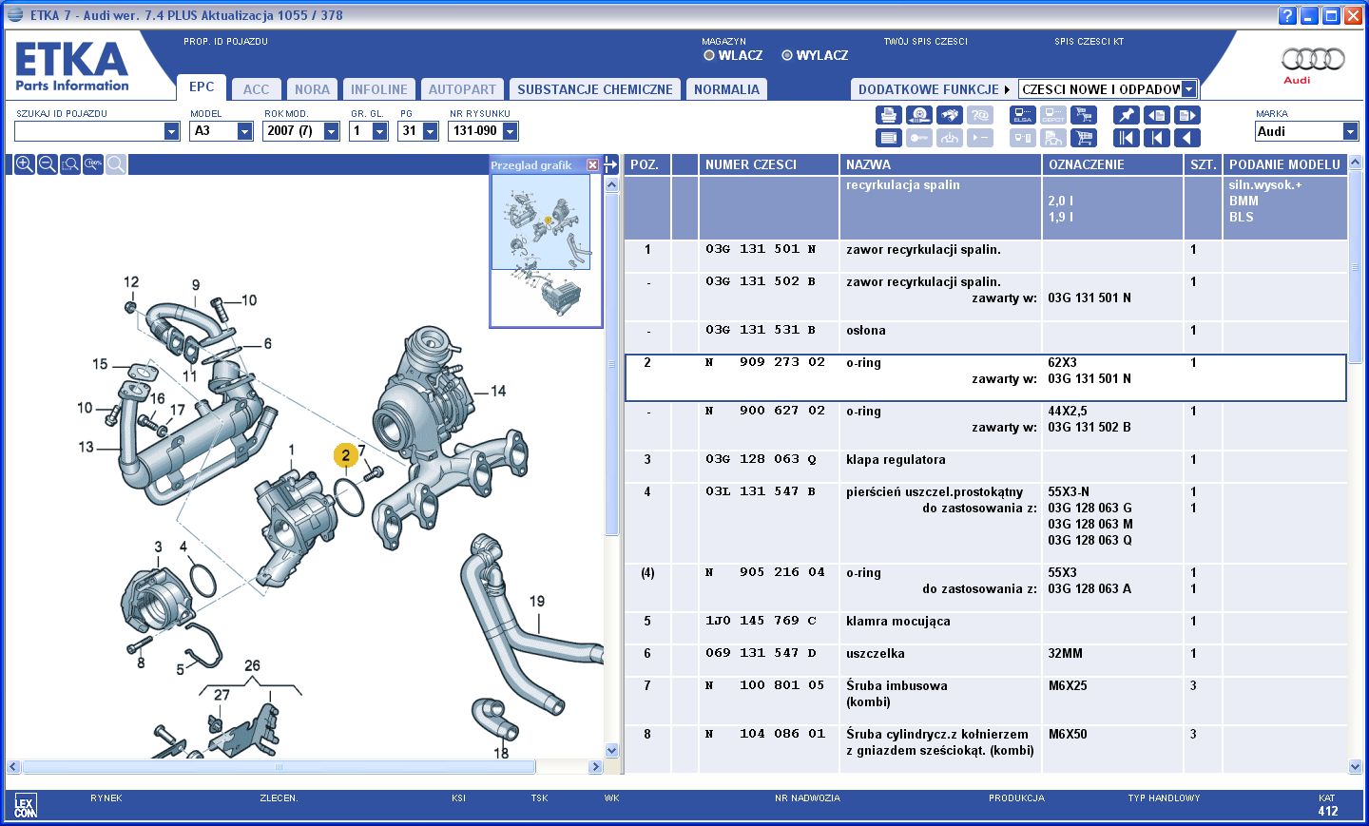Open the NORMALIA tab

tap(726, 89)
